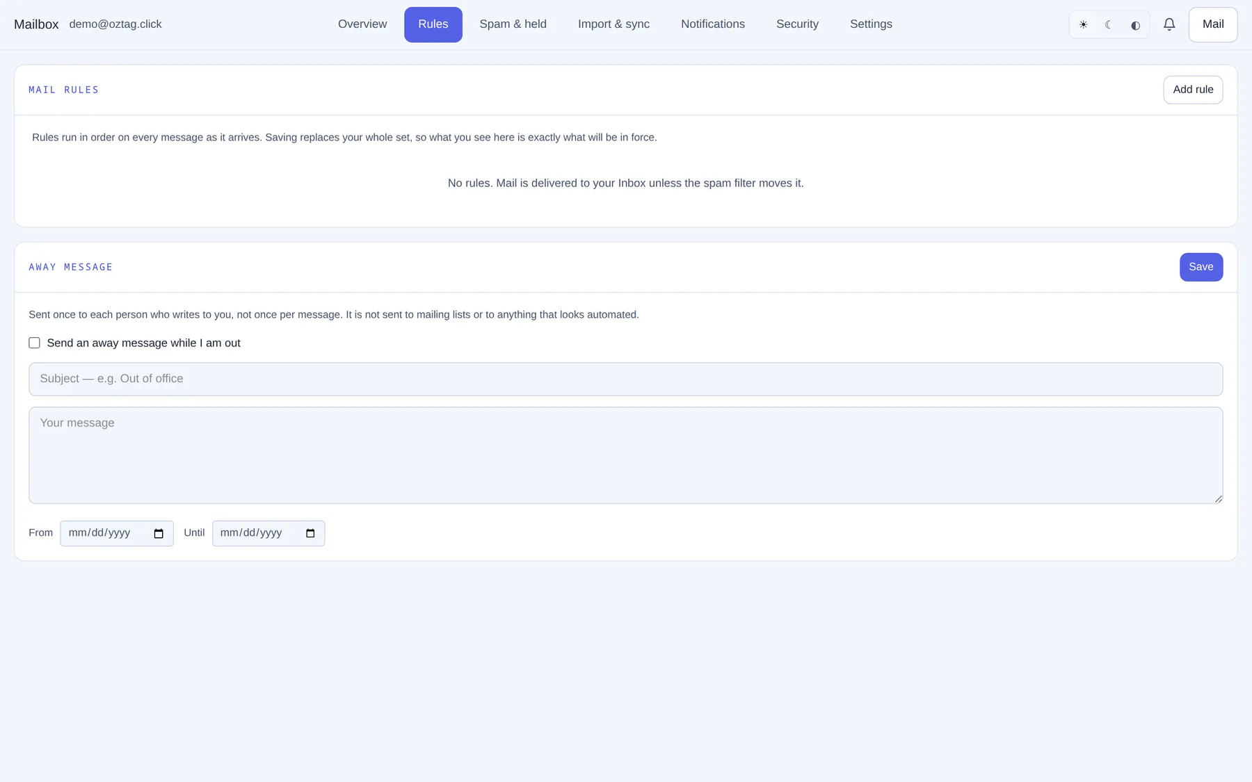Click the 'No rules' empty-state message
Image resolution: width=1252 pixels, height=782 pixels.
pyautogui.click(x=626, y=184)
